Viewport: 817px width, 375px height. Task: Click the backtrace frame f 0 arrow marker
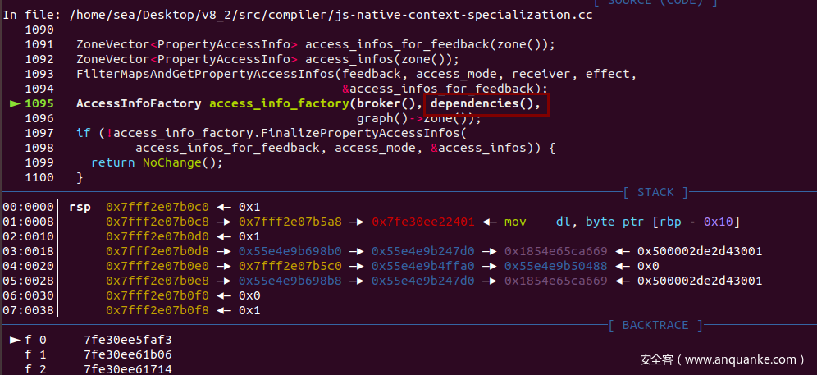tap(15, 341)
